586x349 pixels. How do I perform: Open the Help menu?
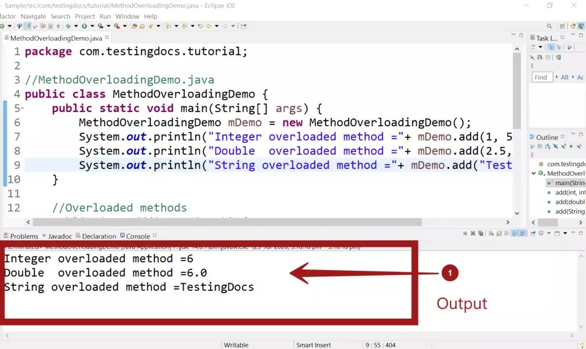point(151,17)
